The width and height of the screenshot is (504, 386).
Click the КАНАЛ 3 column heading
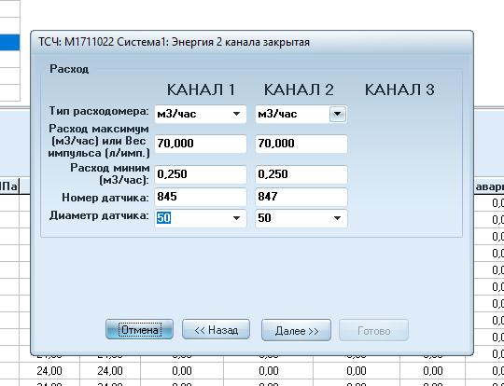399,90
